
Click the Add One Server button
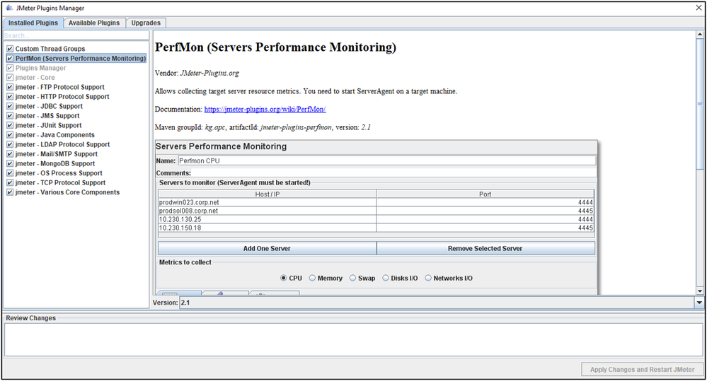[267, 248]
